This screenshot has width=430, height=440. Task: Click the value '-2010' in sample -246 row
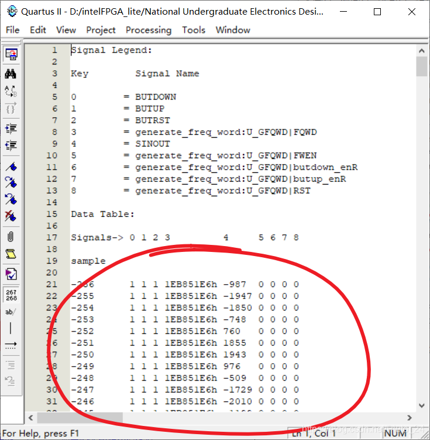point(238,401)
